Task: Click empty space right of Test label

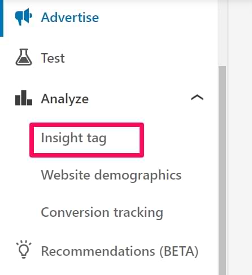Action: [x=132, y=58]
